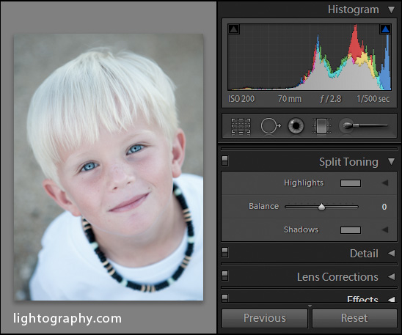Click the 70 mm focal length text
The width and height of the screenshot is (402, 335).
[x=290, y=99]
